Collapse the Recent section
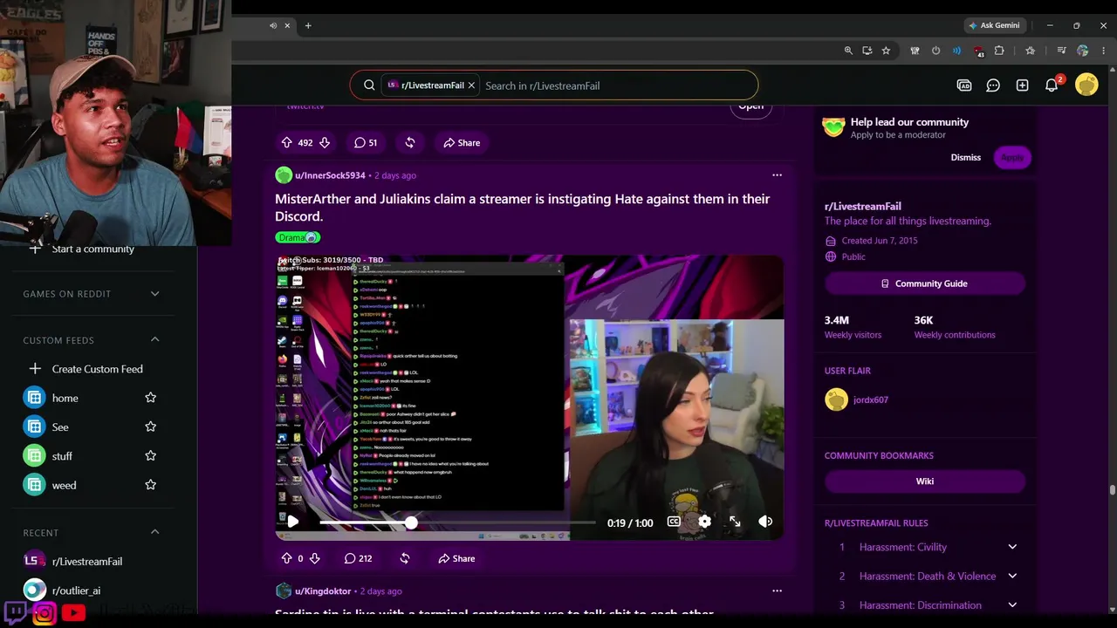Image resolution: width=1117 pixels, height=628 pixels. point(154,532)
